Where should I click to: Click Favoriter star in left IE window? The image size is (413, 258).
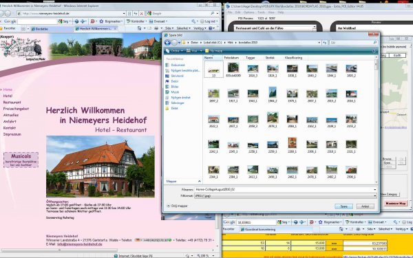coord(8,28)
